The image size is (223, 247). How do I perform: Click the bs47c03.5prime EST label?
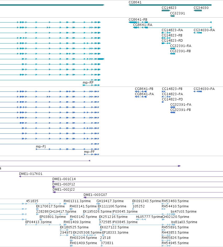pyautogui.click(x=184, y=212)
